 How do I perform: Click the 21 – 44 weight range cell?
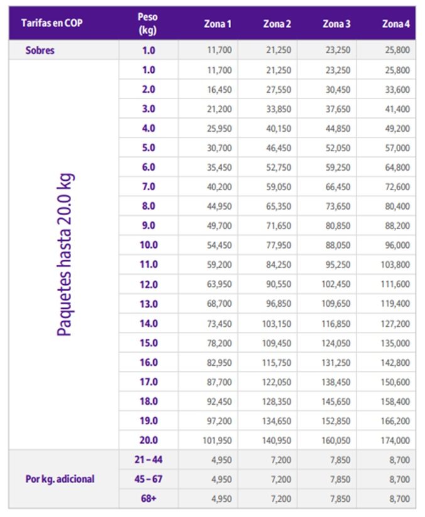(x=149, y=459)
